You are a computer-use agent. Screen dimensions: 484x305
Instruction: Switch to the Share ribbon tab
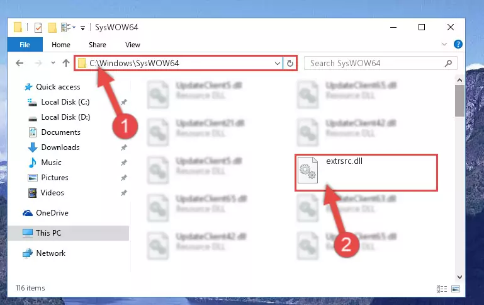pyautogui.click(x=97, y=45)
